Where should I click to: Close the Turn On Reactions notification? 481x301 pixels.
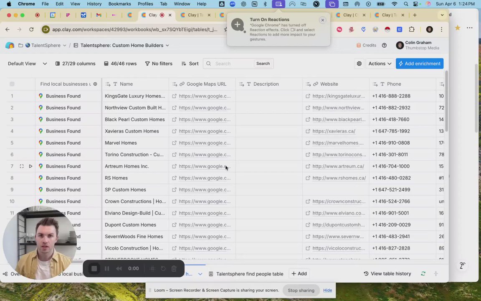click(322, 20)
